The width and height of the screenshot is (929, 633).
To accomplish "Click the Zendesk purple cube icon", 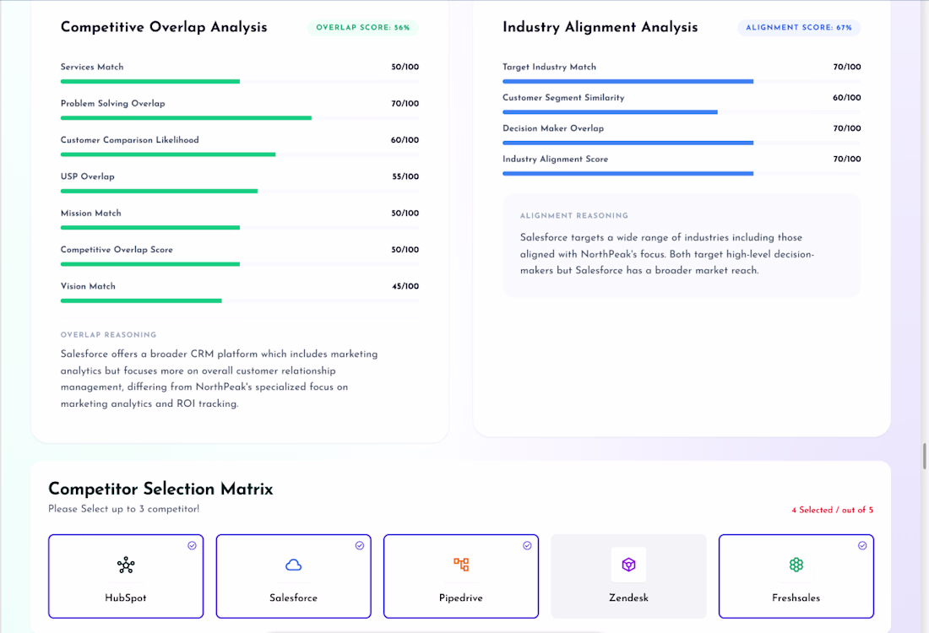I will (628, 565).
